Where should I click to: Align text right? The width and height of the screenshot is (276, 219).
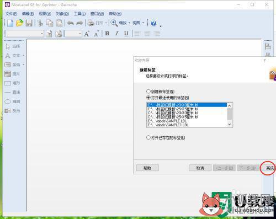click(x=157, y=34)
